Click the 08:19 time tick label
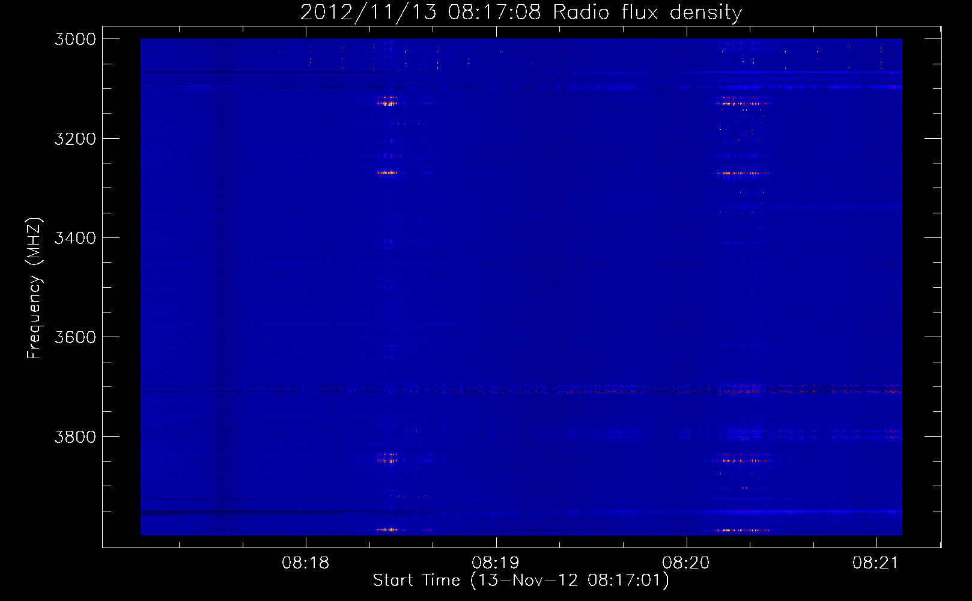This screenshot has height=601, width=972. coord(496,563)
